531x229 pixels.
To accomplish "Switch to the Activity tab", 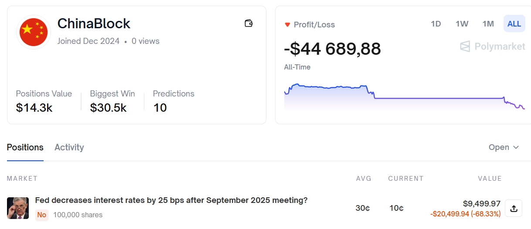I will click(69, 147).
